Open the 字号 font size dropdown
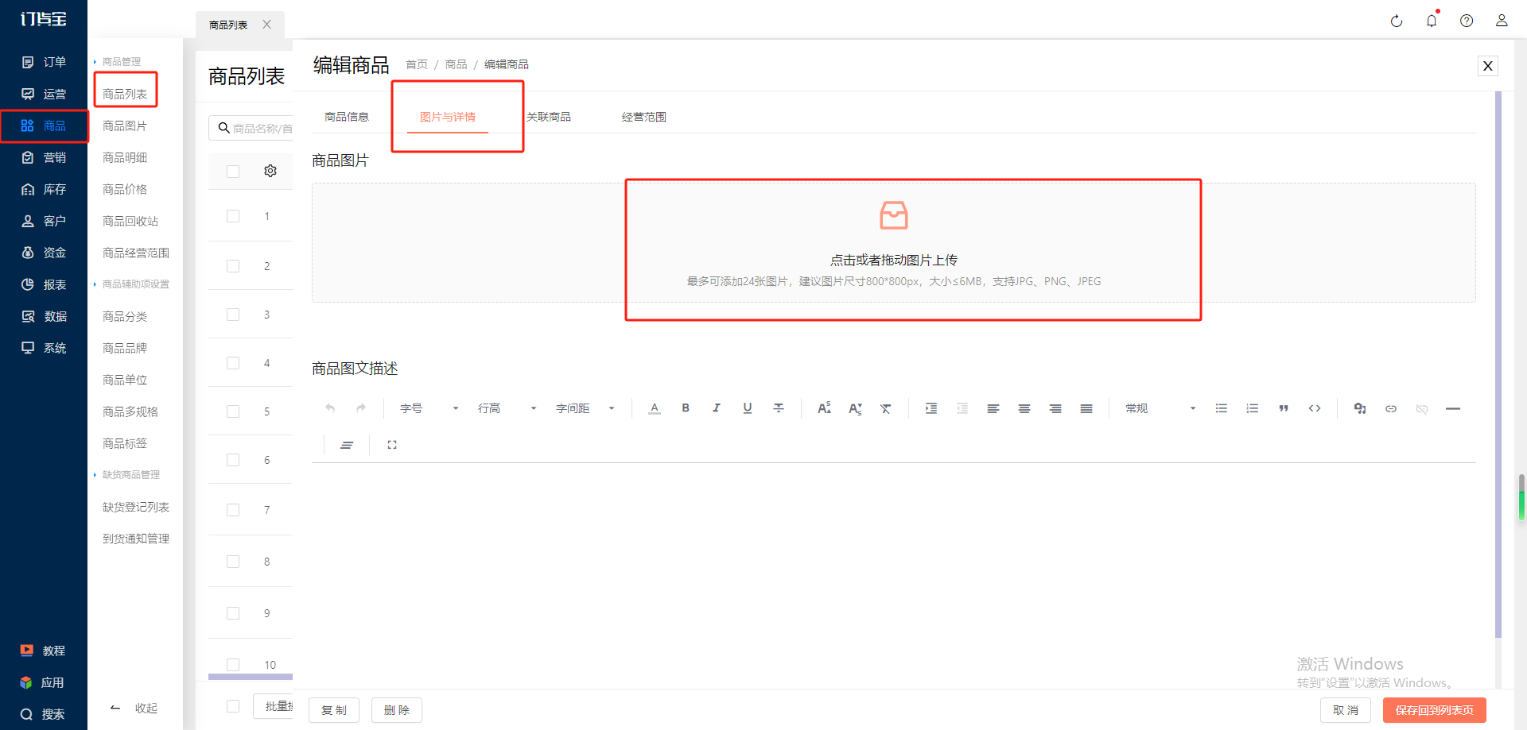Image resolution: width=1527 pixels, height=730 pixels. pos(429,408)
